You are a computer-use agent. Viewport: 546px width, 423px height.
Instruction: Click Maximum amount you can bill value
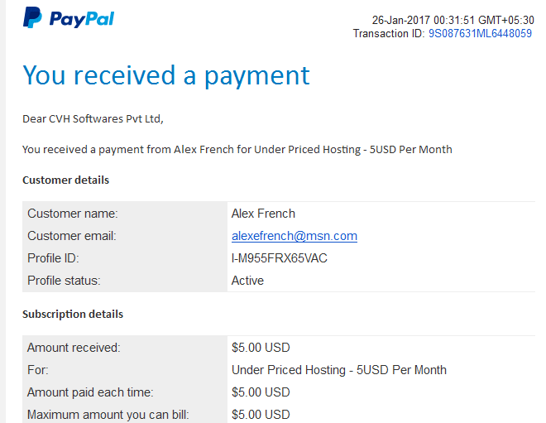click(x=261, y=415)
